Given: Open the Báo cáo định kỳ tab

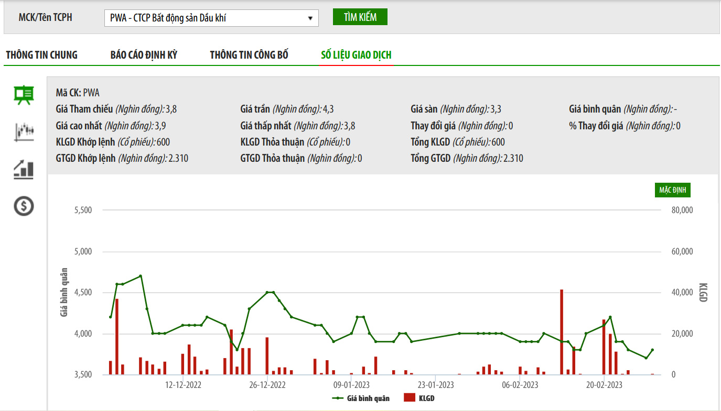Looking at the screenshot, I should 144,55.
